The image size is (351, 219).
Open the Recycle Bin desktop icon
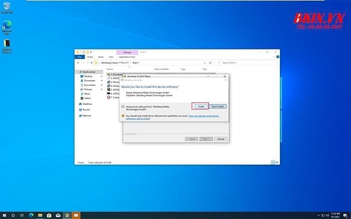[x=7, y=8]
